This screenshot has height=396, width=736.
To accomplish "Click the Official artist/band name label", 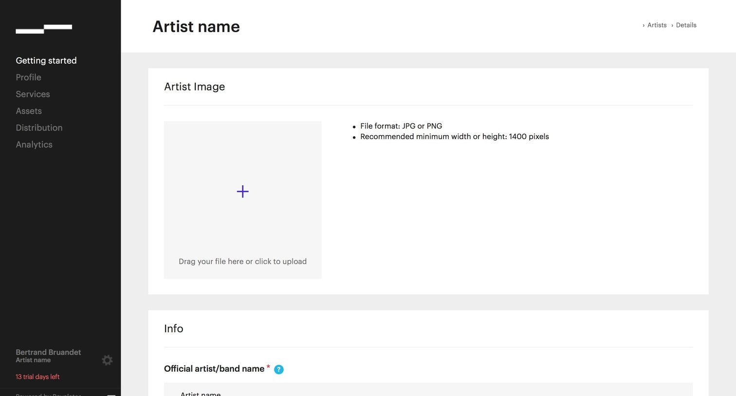I will point(214,369).
